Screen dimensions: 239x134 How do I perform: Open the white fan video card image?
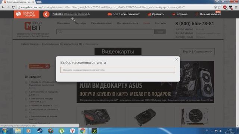tap(194, 117)
